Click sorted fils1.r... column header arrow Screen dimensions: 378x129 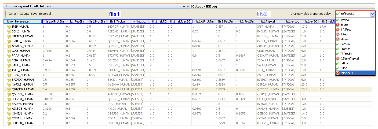[x=134, y=21]
